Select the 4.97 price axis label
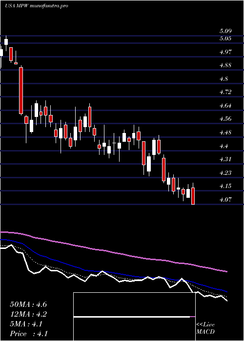Screen dimensions: 244x341 [225, 52]
